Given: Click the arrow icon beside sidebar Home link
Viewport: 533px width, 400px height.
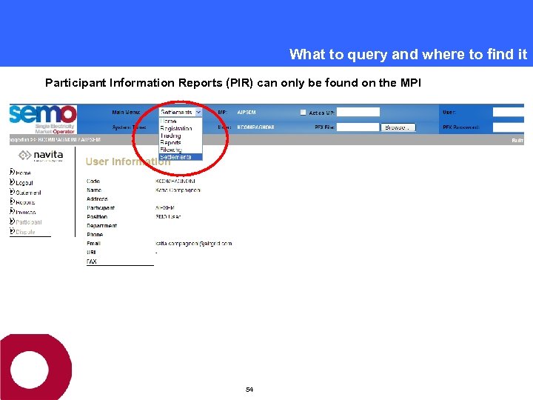Looking at the screenshot, I should coord(13,172).
